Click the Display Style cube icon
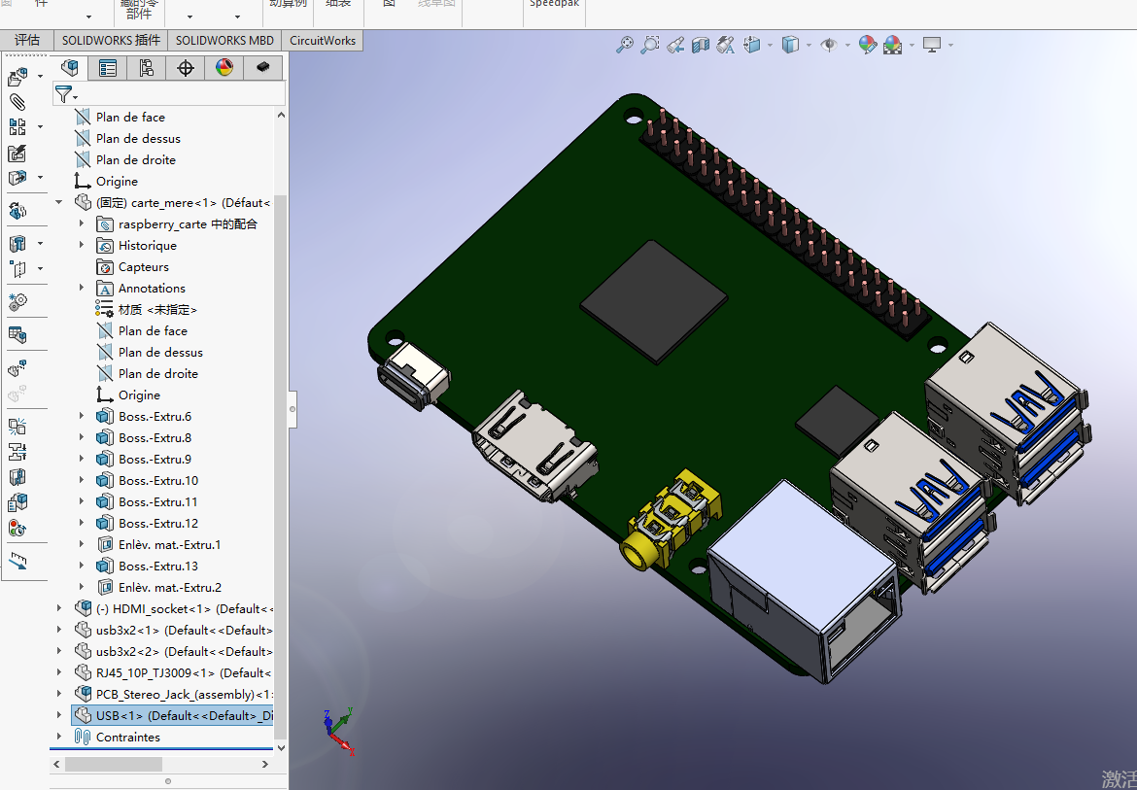The width and height of the screenshot is (1137, 790). pos(790,45)
